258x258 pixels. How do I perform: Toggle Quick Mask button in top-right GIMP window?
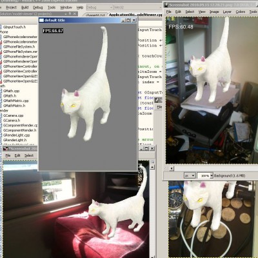coord(166,168)
